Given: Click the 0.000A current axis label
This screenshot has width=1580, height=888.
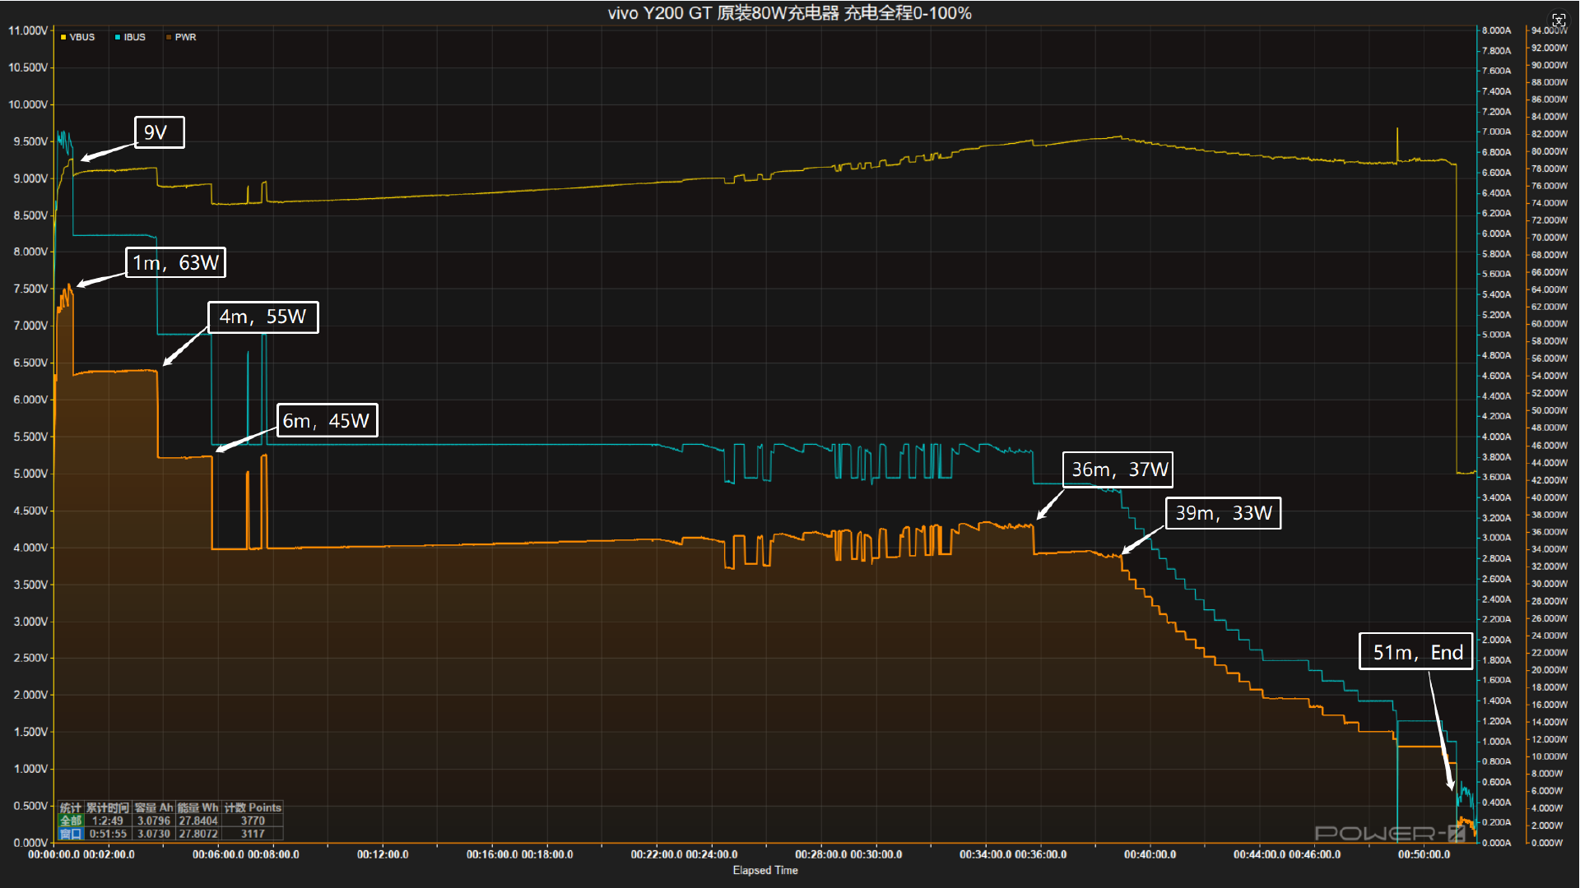Looking at the screenshot, I should (x=1497, y=843).
